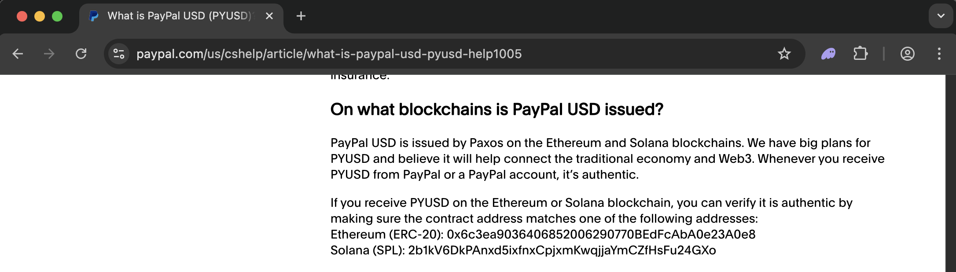Screen dimensions: 956x272
Task: Open the Chrome profile avatar
Action: (x=908, y=54)
